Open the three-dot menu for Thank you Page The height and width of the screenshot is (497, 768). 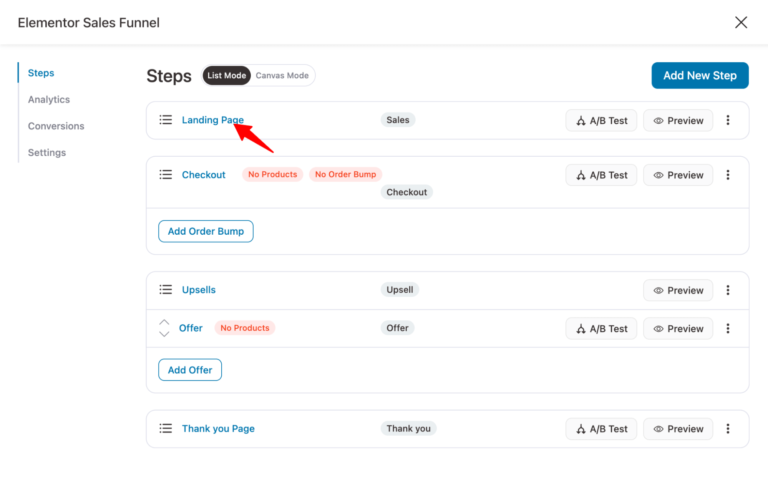pyautogui.click(x=728, y=429)
